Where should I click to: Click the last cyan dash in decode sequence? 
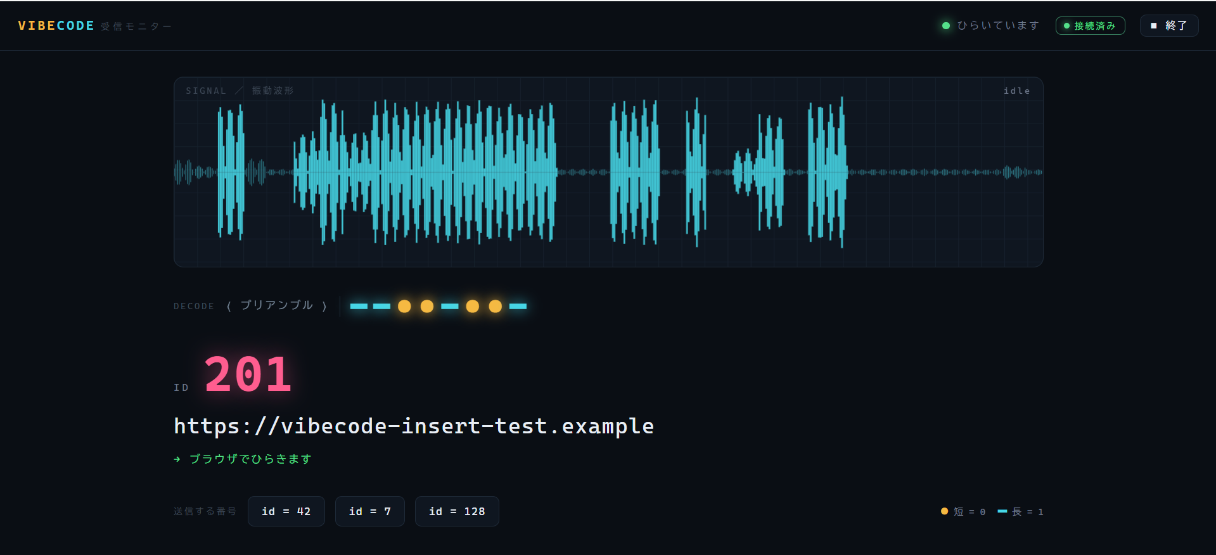[x=518, y=306]
